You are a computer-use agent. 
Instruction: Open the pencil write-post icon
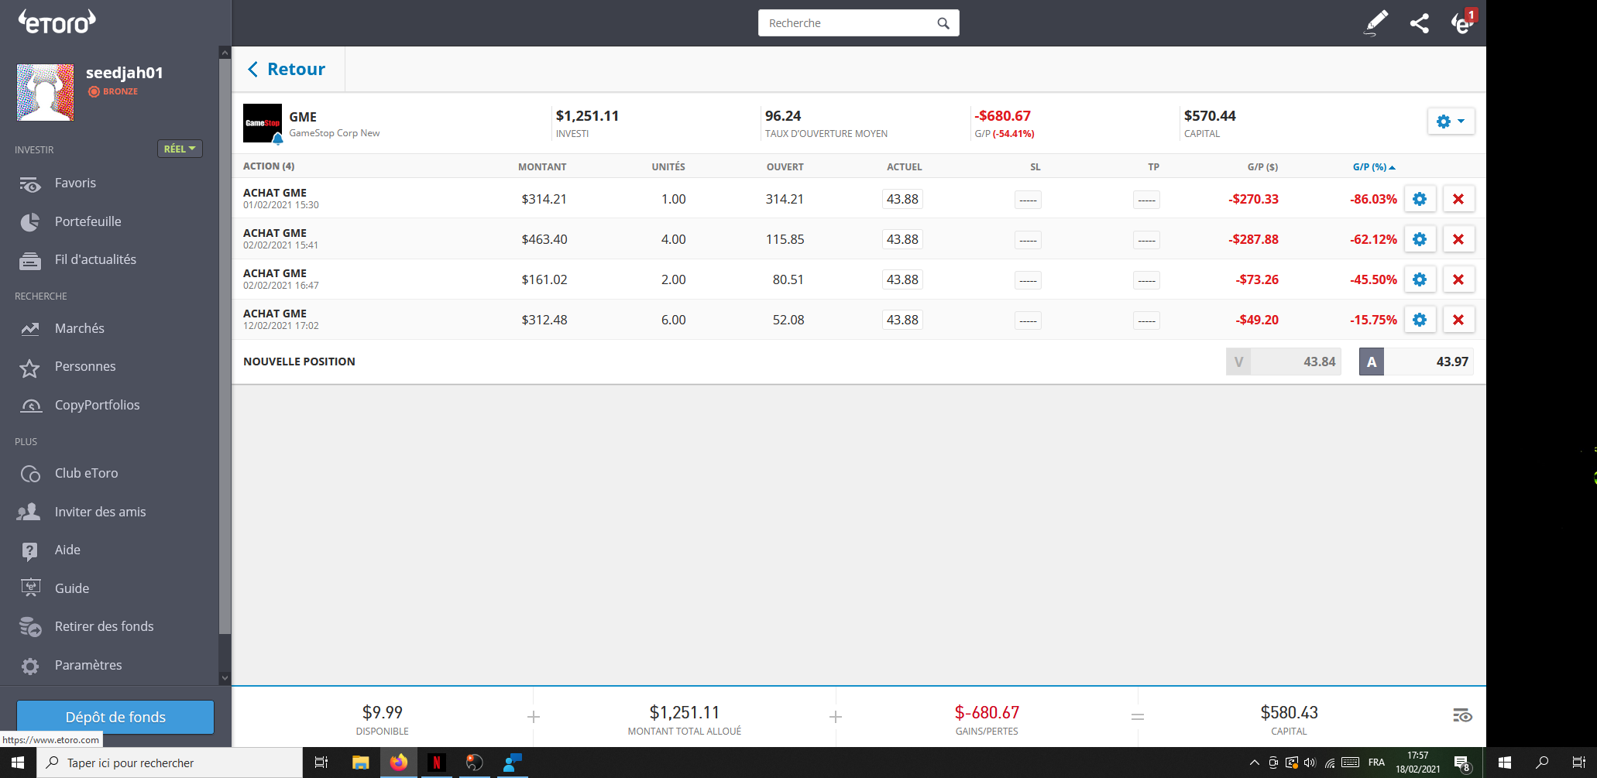[x=1375, y=23]
